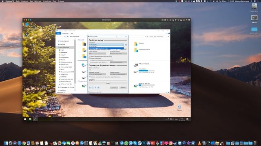261x146 pixels.
Task: Open File Explorer from Windows taskbar
Action: (x=30, y=119)
